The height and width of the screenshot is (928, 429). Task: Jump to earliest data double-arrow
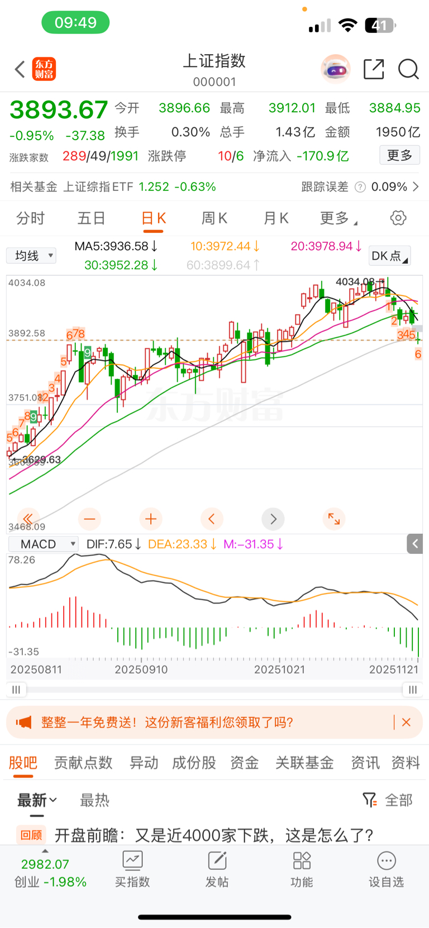pos(28,519)
